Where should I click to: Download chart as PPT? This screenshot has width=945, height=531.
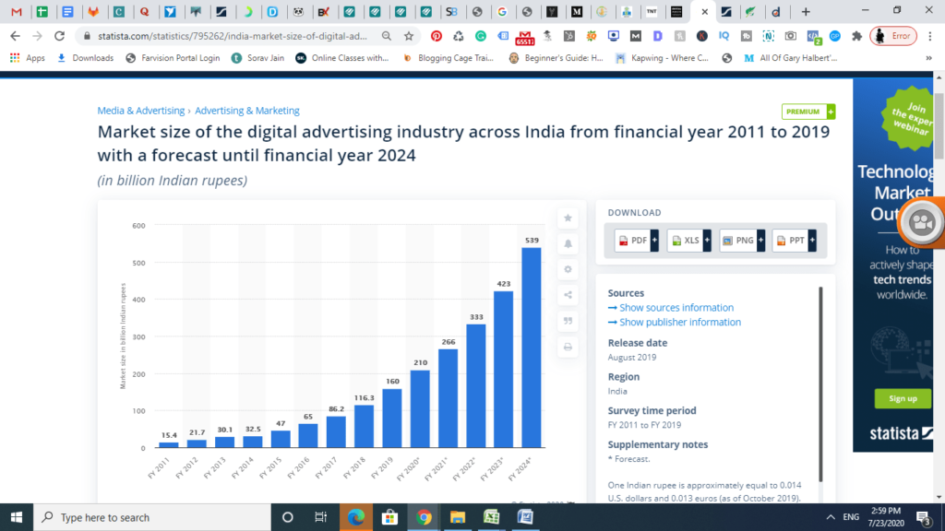pos(795,241)
